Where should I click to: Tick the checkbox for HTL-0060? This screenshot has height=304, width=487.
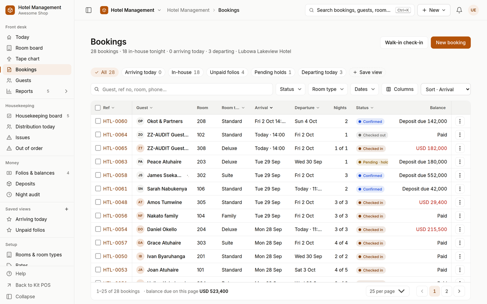[x=98, y=121]
